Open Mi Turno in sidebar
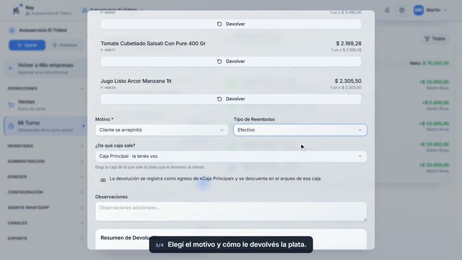Image resolution: width=462 pixels, height=260 pixels. (x=46, y=126)
